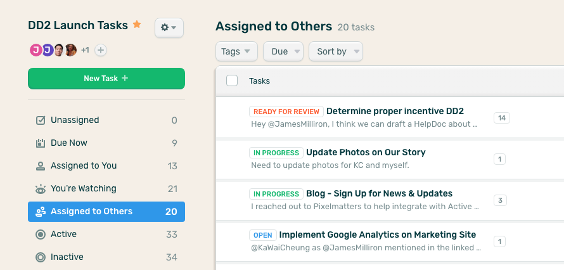Click the Due Now calendar icon
This screenshot has width=564, height=270.
[41, 143]
